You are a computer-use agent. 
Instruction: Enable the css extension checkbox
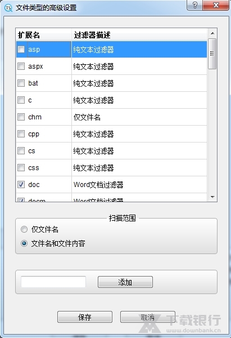click(x=21, y=167)
